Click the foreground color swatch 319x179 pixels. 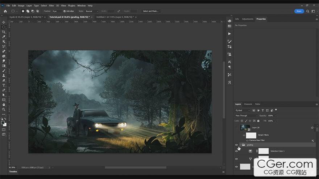coord(3,123)
